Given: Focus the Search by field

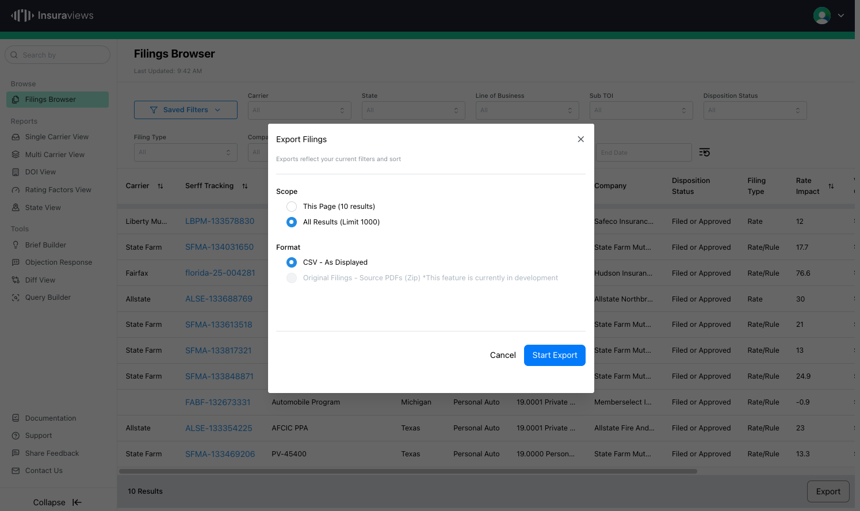Looking at the screenshot, I should pos(58,55).
